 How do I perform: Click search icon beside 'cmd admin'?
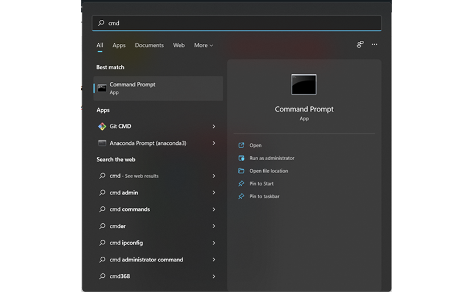tap(102, 192)
